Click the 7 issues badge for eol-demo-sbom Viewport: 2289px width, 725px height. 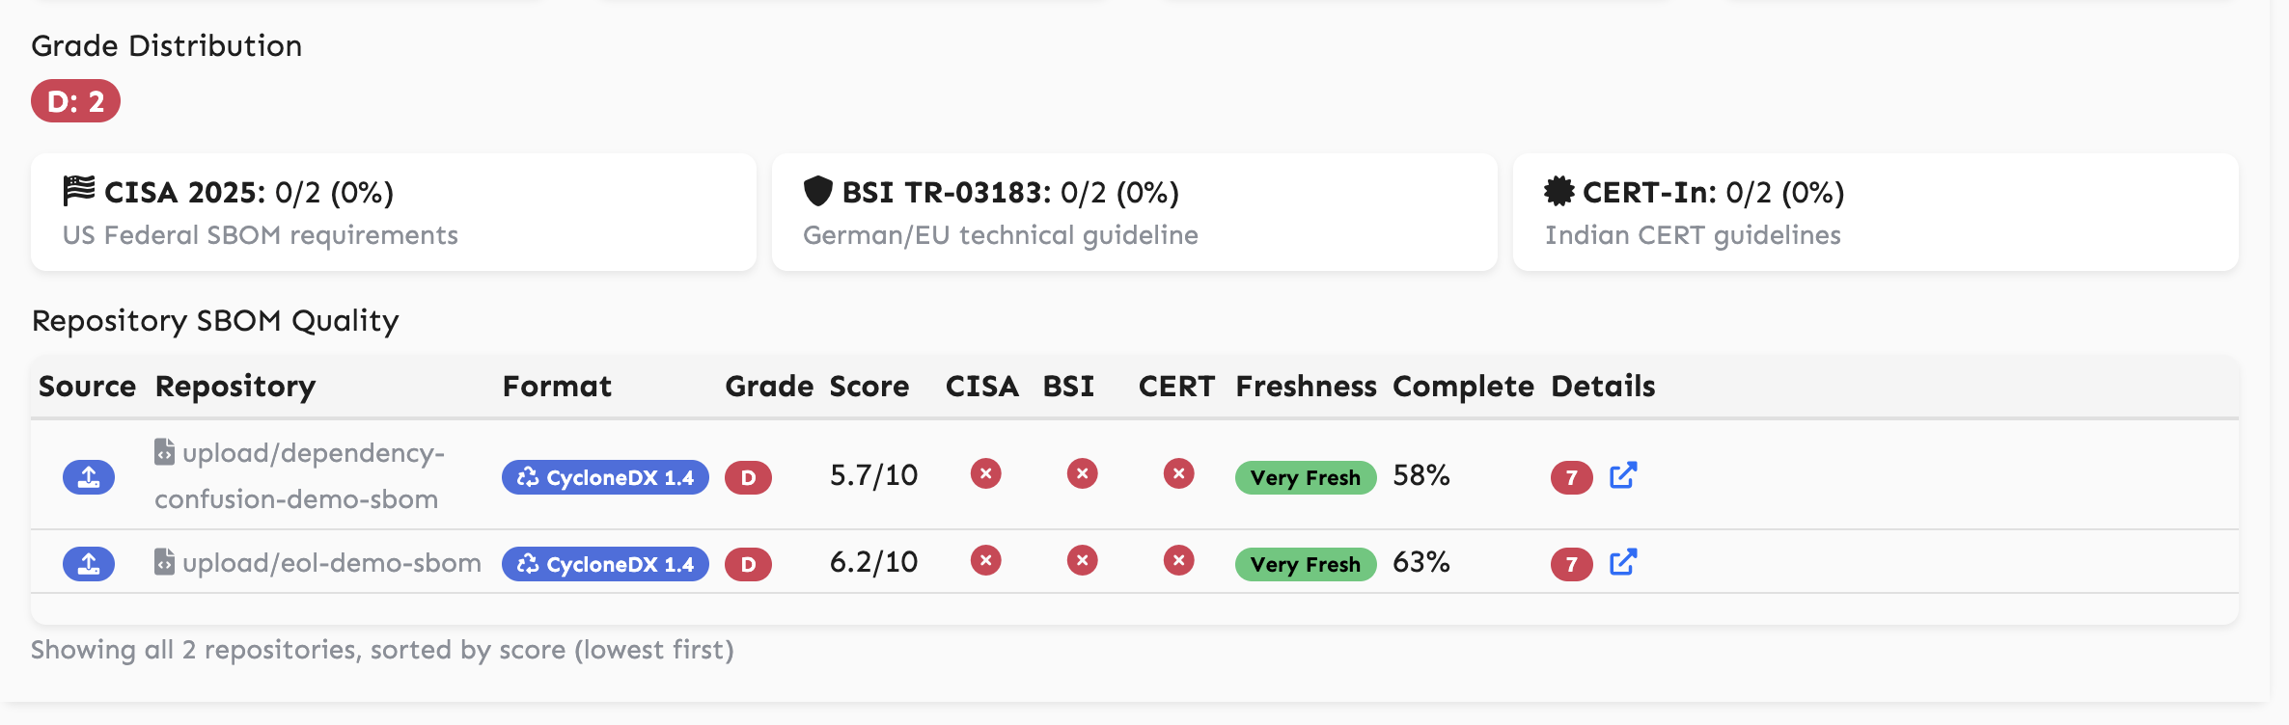click(1571, 564)
